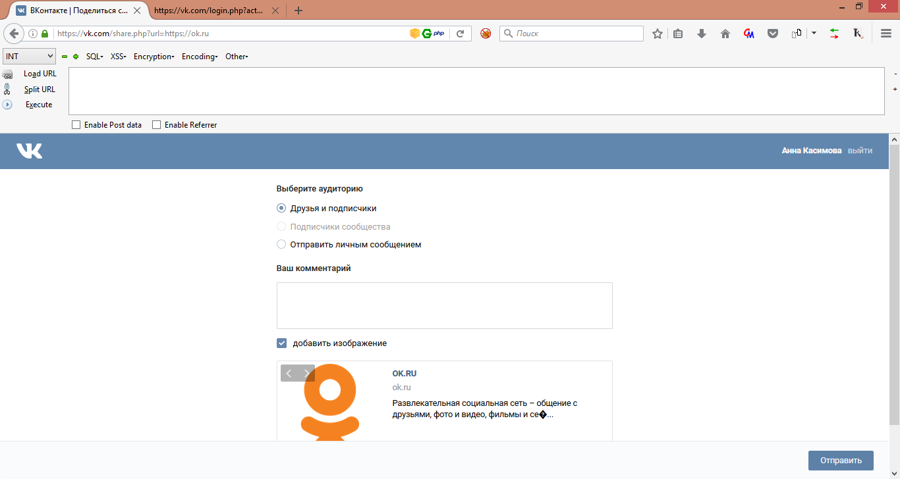Click the 'выйти' logout link
The height and width of the screenshot is (479, 900).
click(860, 151)
